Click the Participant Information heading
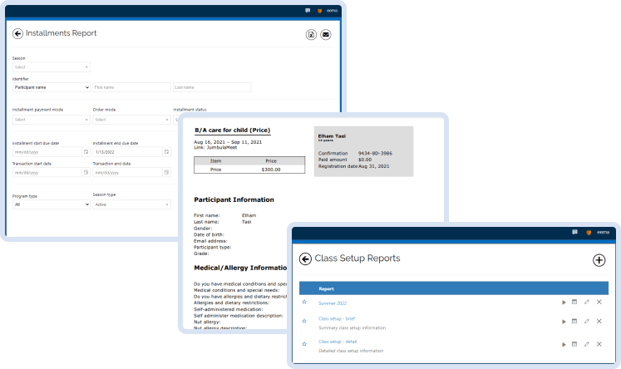This screenshot has width=621, height=369. [234, 199]
